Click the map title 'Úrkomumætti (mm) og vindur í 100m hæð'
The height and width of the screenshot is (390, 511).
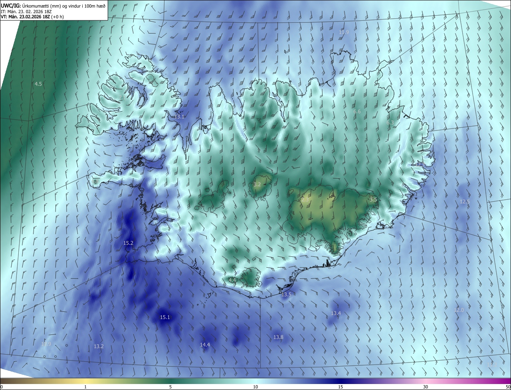coord(63,6)
